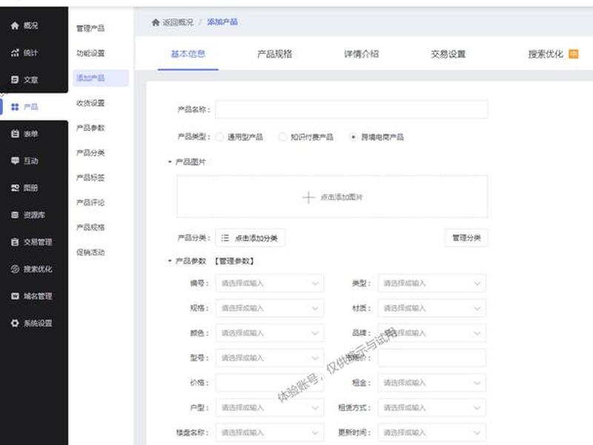Open the 表单 form icon
The width and height of the screenshot is (593, 445).
[15, 133]
